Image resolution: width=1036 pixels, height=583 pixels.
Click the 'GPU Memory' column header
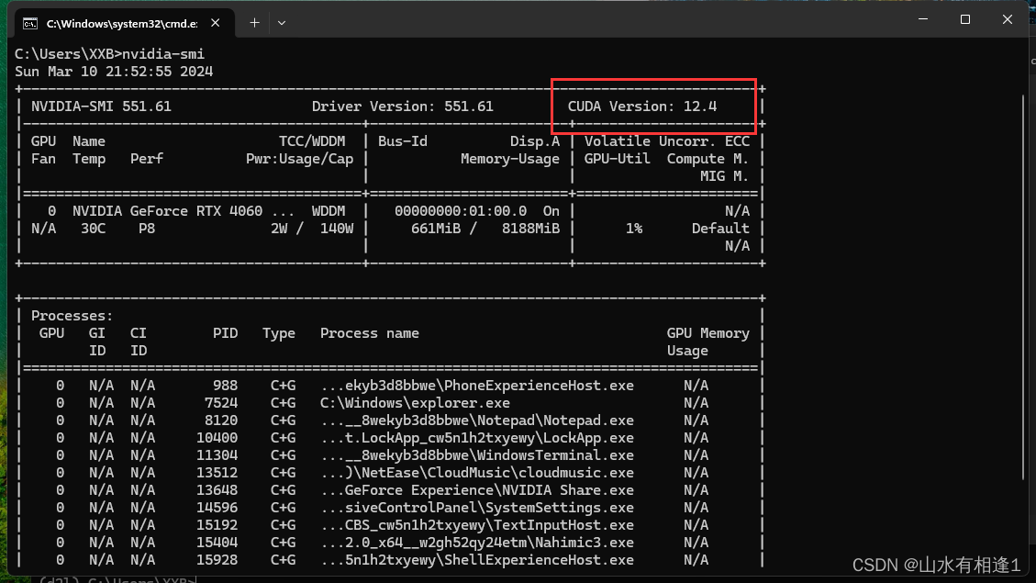point(708,333)
